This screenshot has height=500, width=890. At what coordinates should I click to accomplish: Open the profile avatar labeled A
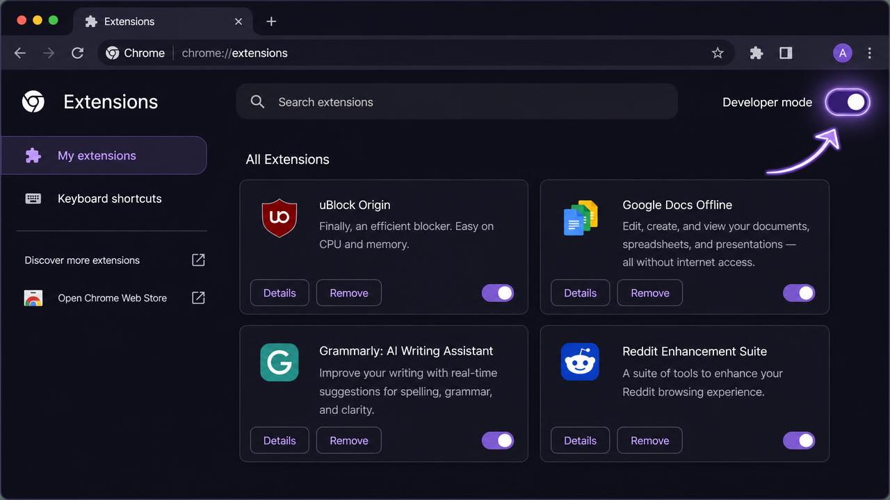coord(842,53)
